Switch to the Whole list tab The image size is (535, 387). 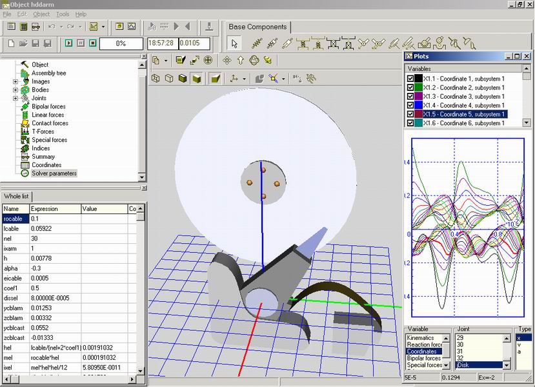tap(16, 196)
